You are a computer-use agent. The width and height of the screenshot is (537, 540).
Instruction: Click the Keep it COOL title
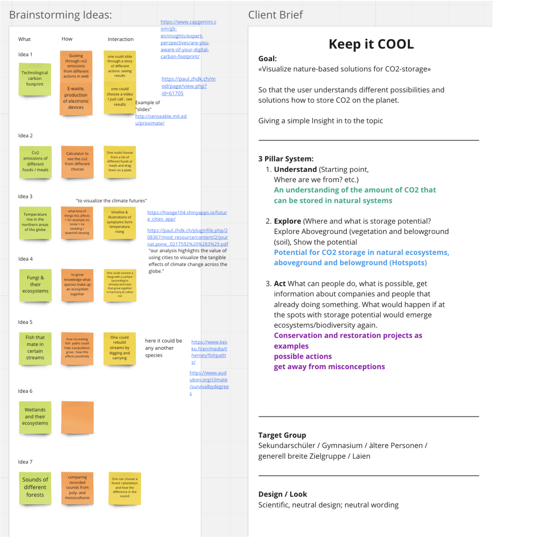[371, 44]
